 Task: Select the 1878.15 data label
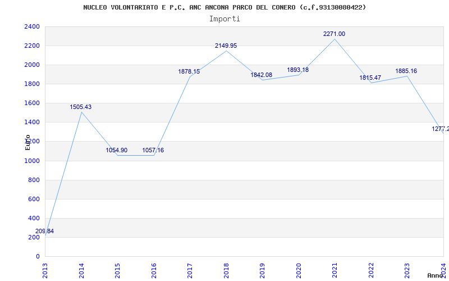[x=189, y=71]
